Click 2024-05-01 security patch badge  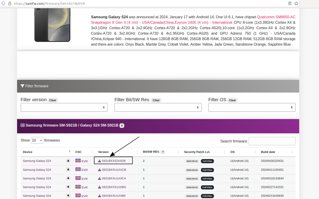pos(192,161)
